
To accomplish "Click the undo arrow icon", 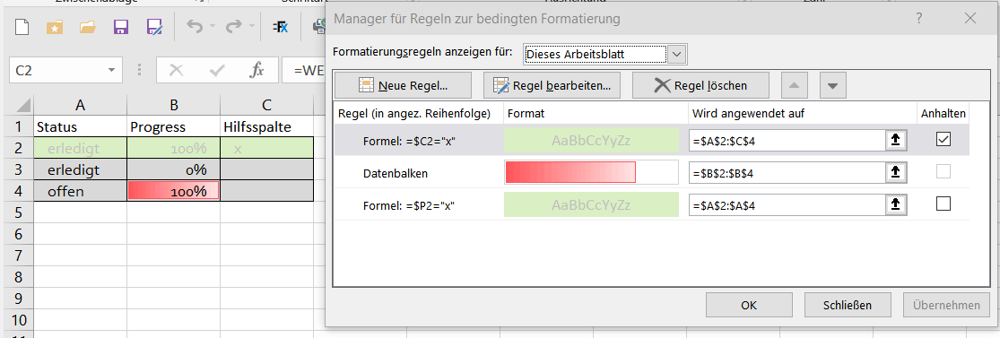I will 196,27.
